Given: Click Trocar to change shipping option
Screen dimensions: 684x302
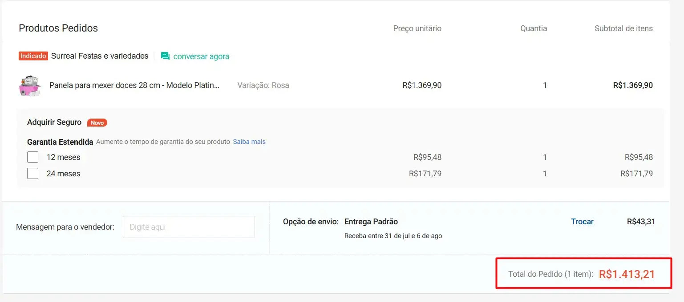Looking at the screenshot, I should (x=582, y=222).
